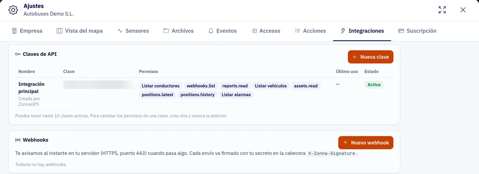
Task: Expand the dialog to fullscreen
Action: coord(442,10)
